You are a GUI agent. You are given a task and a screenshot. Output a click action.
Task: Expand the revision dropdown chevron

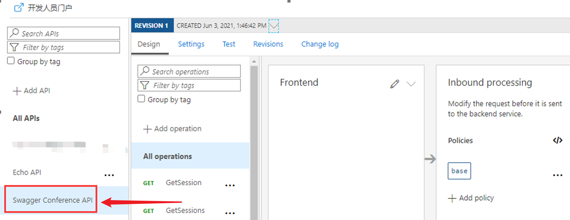274,26
